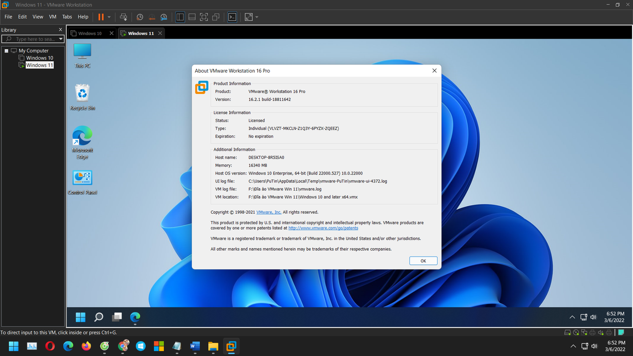Open guest Task View icon
This screenshot has width=633, height=356.
pyautogui.click(x=117, y=317)
